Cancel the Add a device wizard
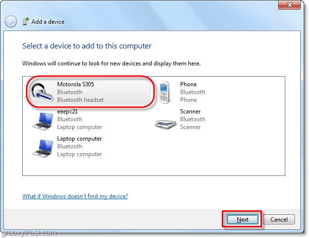Image resolution: width=309 pixels, height=238 pixels. tap(279, 219)
